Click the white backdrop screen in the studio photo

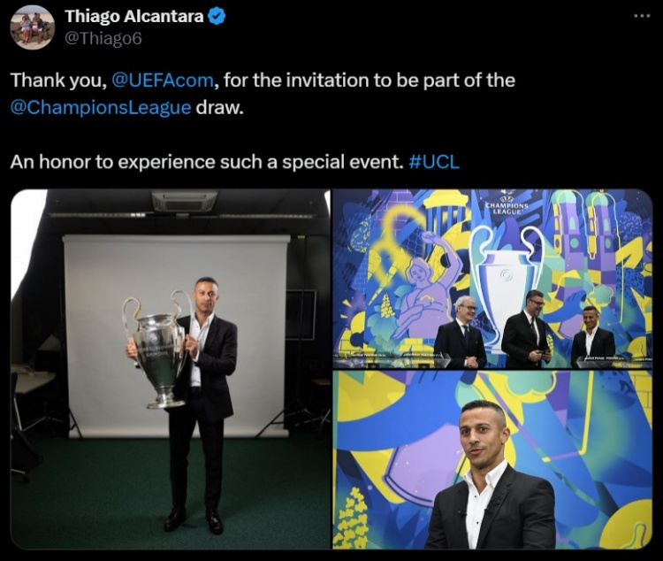coord(177,336)
